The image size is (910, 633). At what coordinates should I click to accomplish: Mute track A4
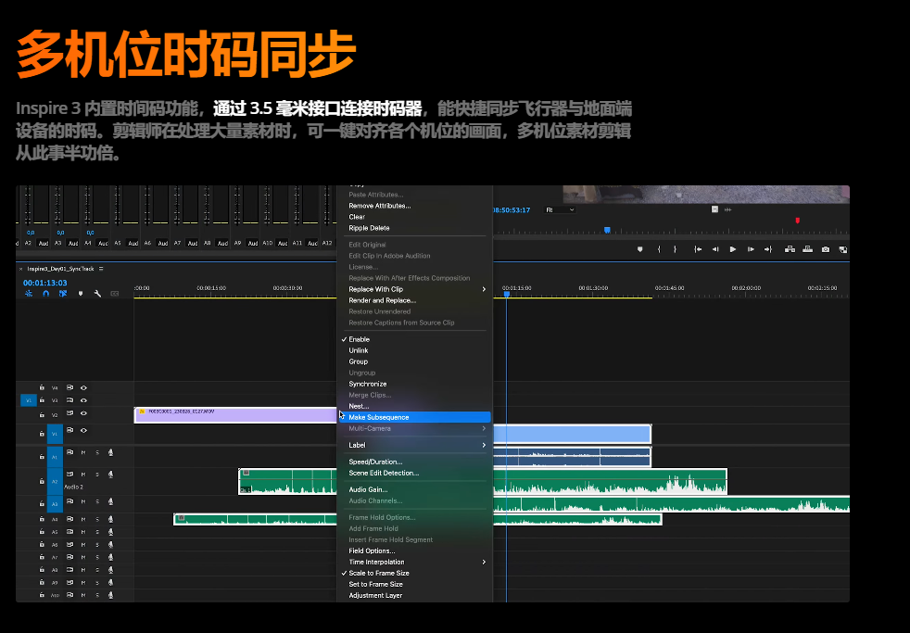click(83, 519)
